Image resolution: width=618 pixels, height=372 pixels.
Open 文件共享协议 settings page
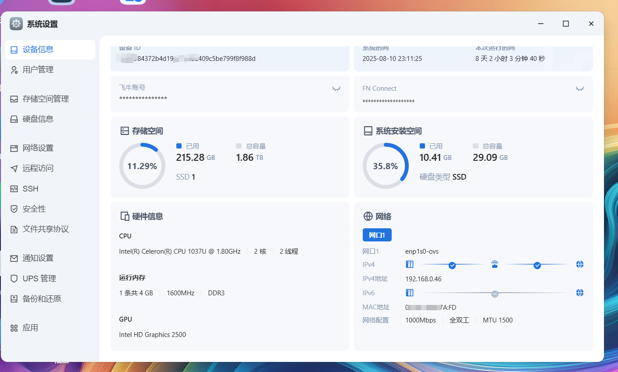click(x=46, y=229)
